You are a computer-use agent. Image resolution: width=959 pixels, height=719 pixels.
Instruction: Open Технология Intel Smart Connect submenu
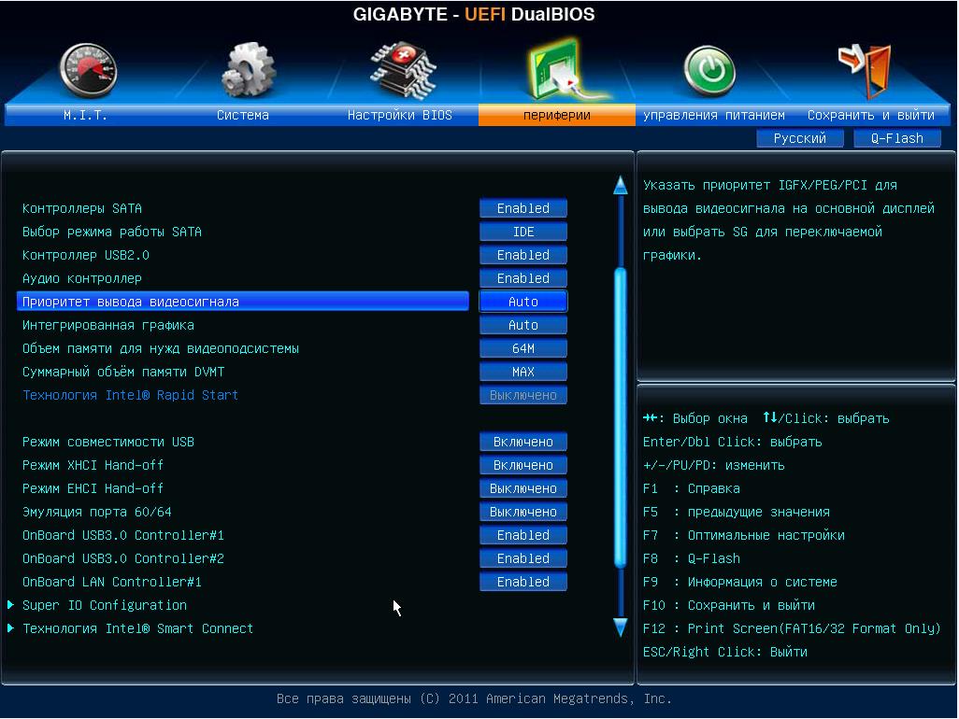click(x=137, y=628)
